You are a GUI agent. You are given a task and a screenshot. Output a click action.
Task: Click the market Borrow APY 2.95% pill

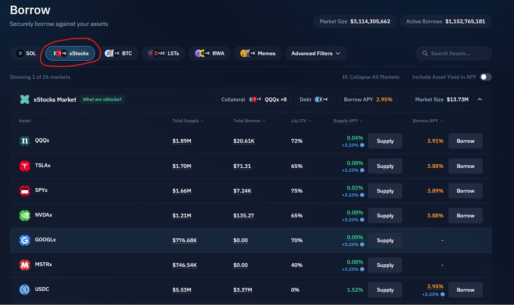[x=368, y=99]
